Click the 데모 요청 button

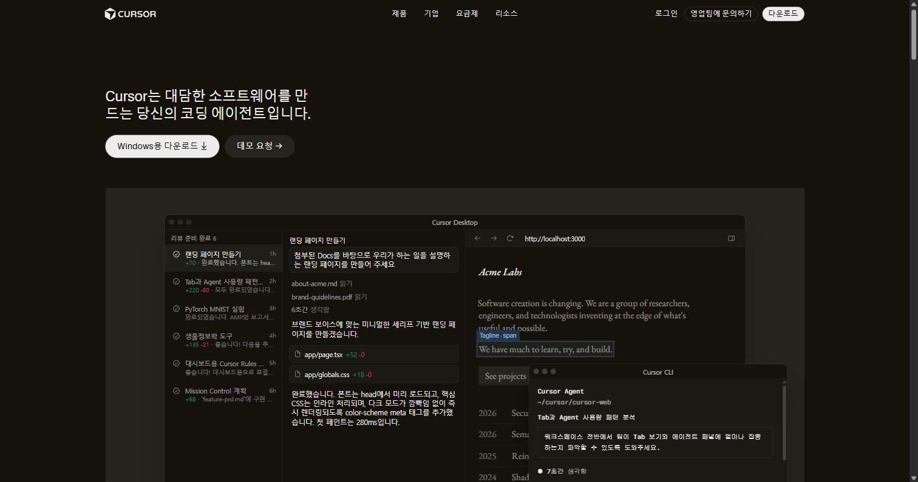260,146
